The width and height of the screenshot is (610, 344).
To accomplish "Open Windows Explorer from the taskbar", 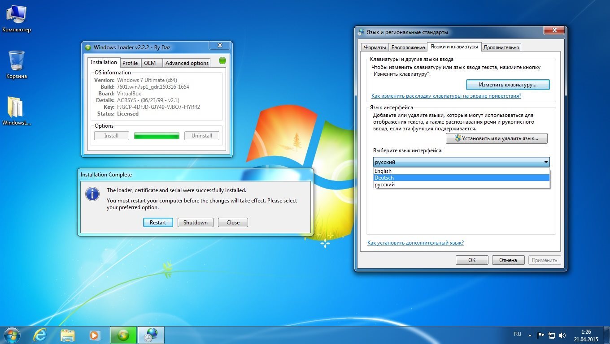I will [67, 335].
